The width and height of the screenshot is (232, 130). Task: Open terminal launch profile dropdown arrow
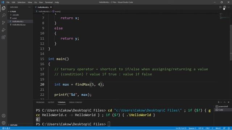pyautogui.click(x=221, y=102)
